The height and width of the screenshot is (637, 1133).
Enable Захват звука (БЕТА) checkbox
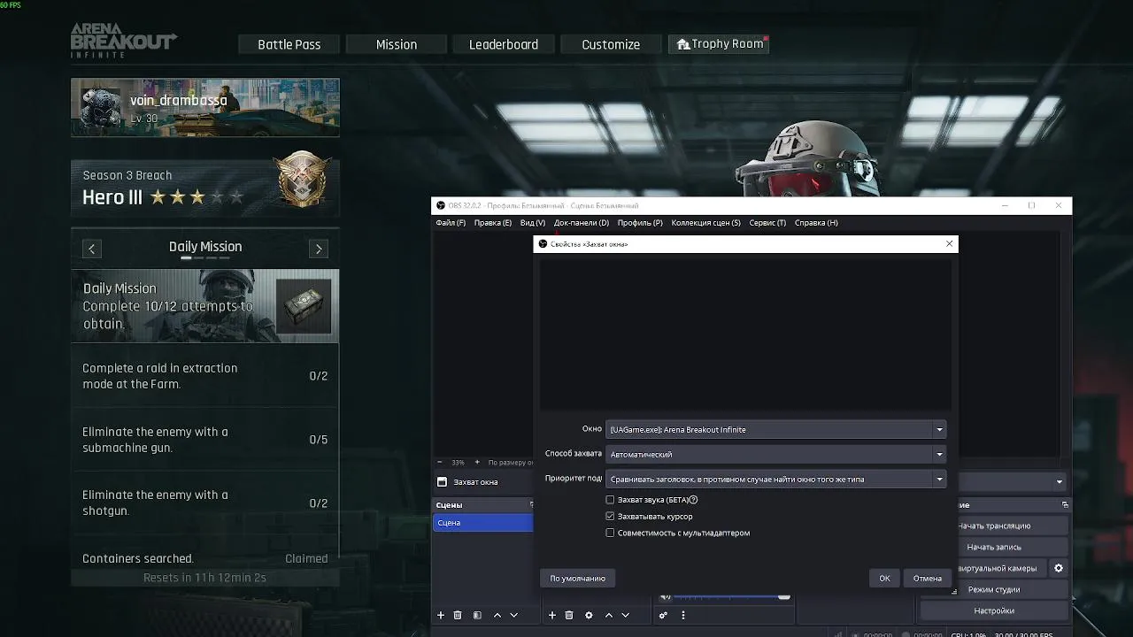[610, 500]
